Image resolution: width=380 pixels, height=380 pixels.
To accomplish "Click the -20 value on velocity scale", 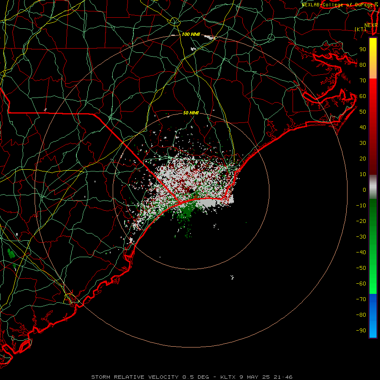I will [361, 221].
